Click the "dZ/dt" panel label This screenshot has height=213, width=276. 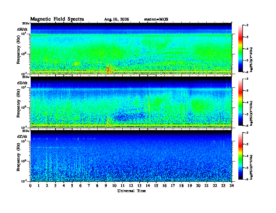coord(22,136)
